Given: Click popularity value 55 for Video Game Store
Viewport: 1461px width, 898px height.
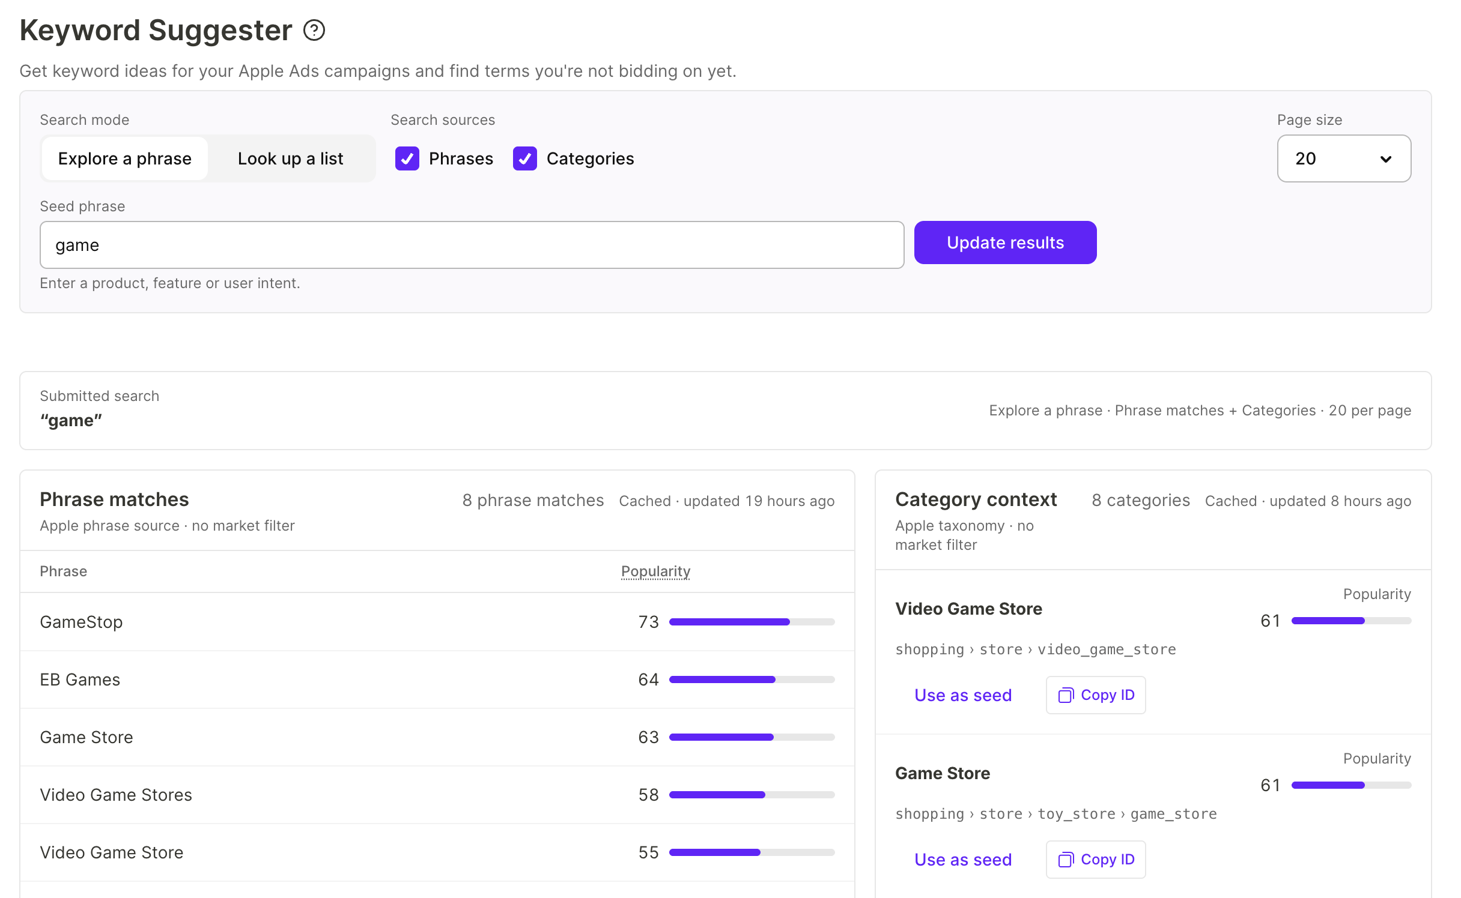Looking at the screenshot, I should (648, 852).
